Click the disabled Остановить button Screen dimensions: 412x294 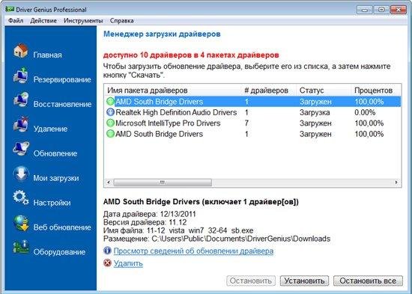coord(251,281)
